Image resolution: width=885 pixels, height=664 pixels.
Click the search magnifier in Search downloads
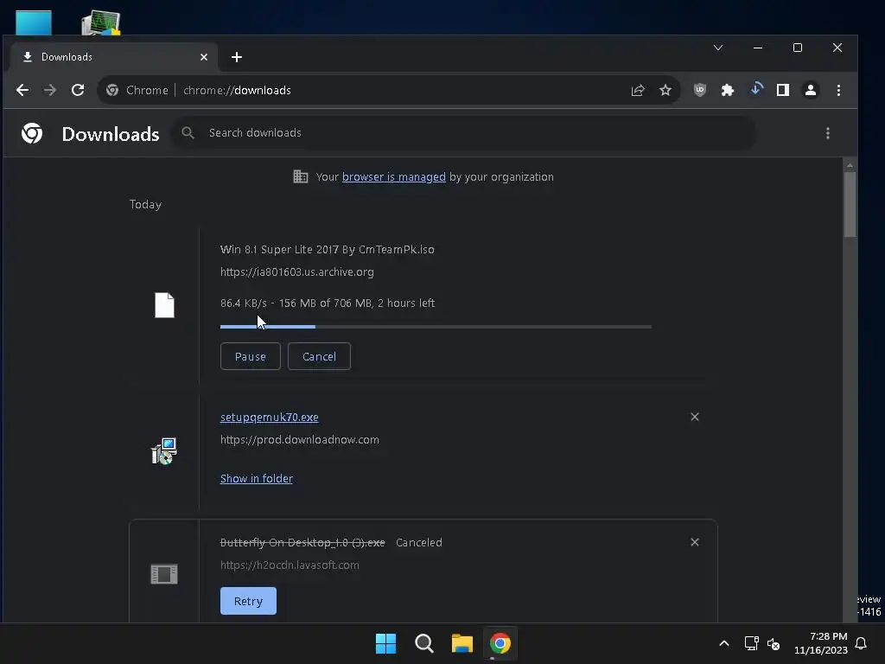[x=188, y=132]
